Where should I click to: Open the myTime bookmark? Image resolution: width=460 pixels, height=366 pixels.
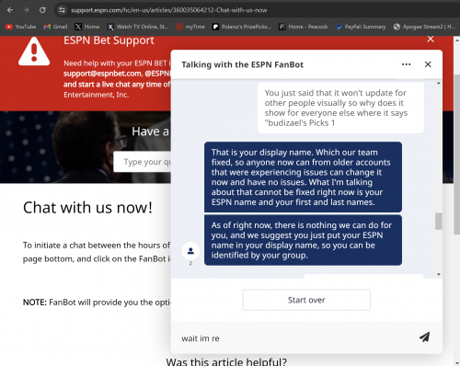(190, 27)
